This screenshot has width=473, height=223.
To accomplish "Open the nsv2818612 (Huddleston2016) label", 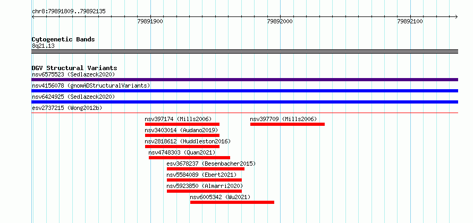I will (188, 141).
